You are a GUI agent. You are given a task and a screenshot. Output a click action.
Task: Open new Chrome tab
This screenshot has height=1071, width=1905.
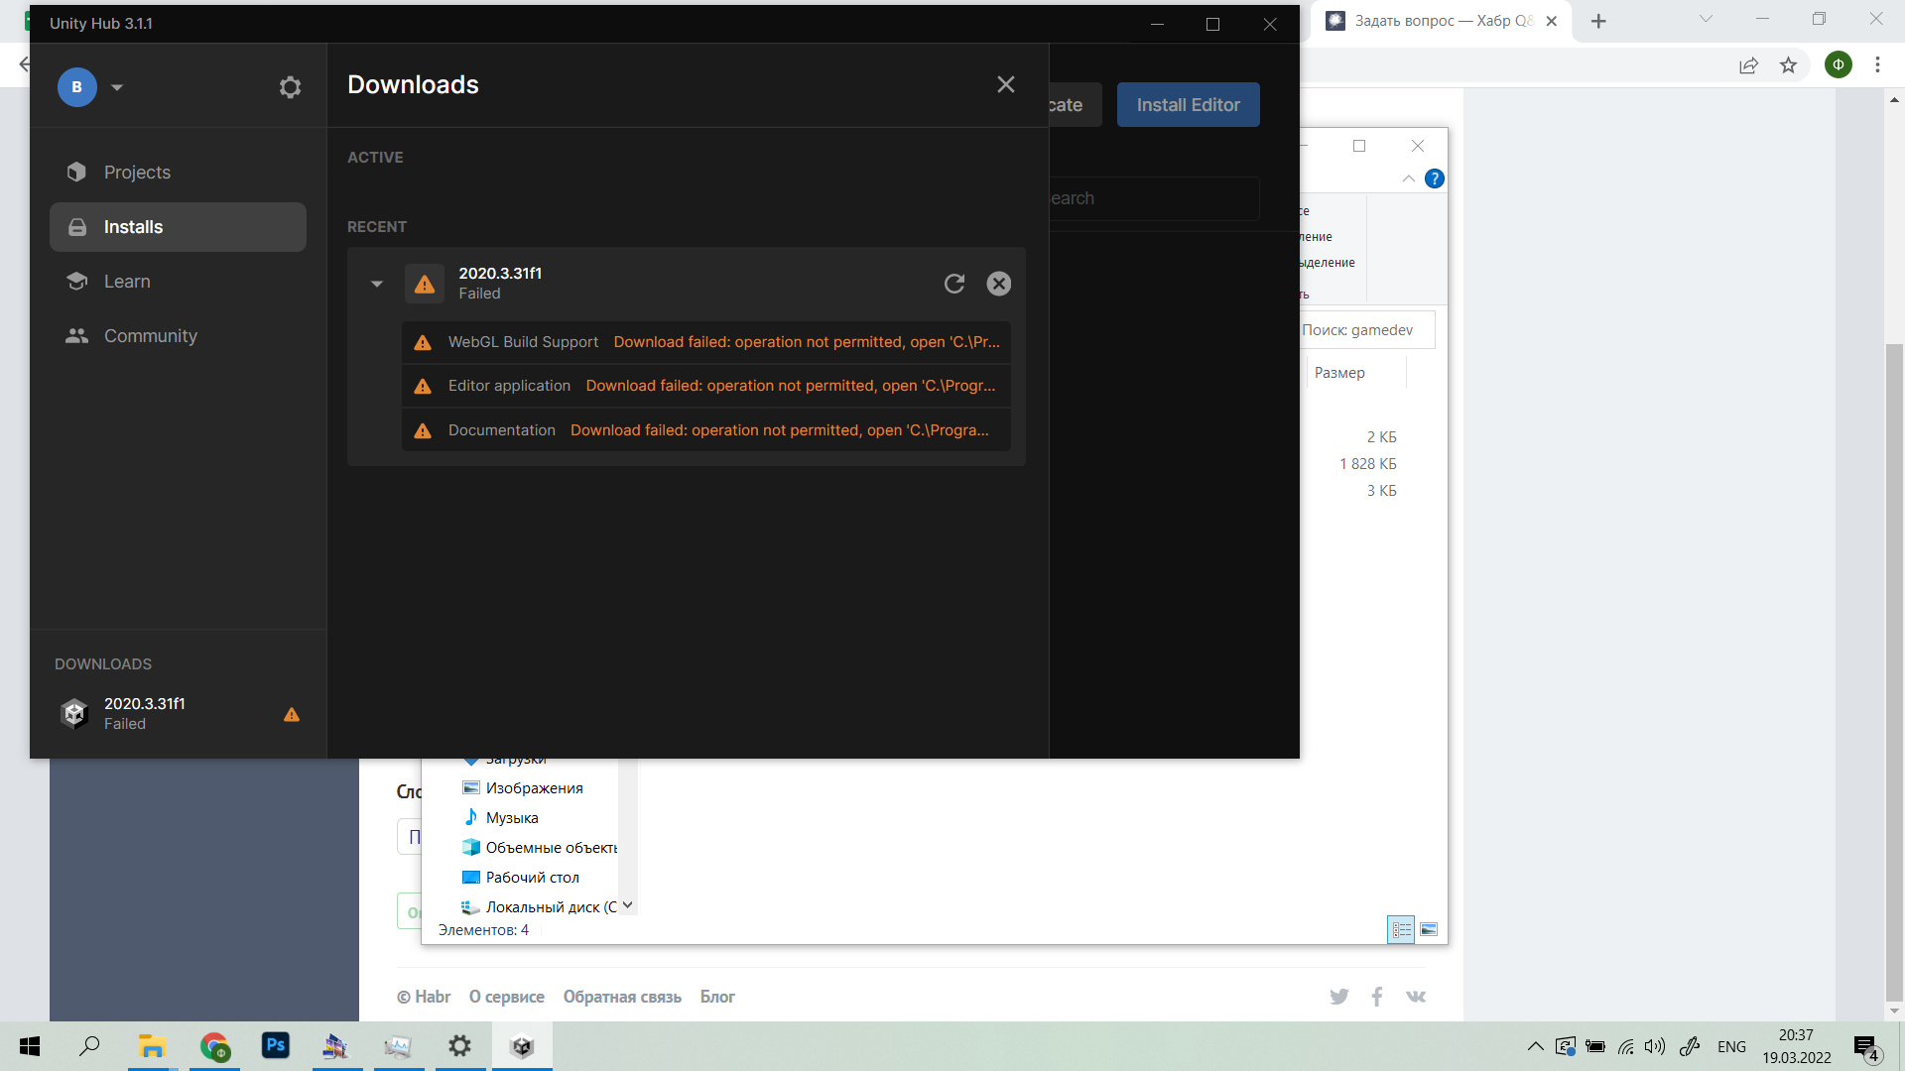pos(1598,21)
